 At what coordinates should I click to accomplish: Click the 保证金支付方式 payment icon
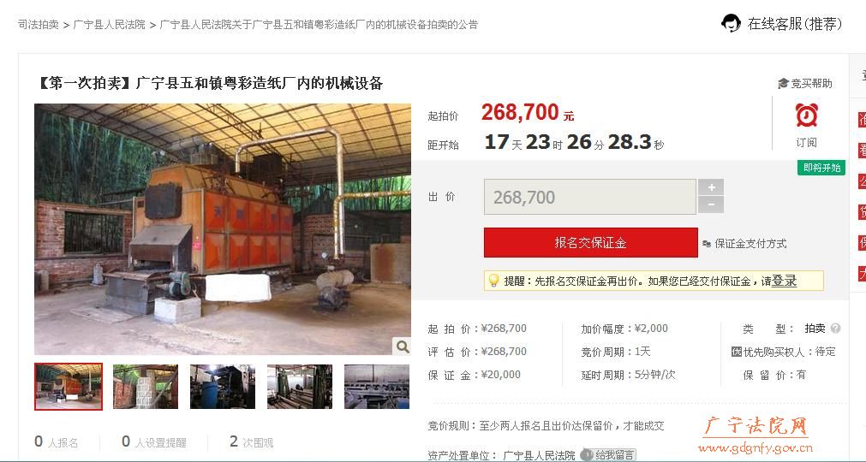(x=707, y=244)
